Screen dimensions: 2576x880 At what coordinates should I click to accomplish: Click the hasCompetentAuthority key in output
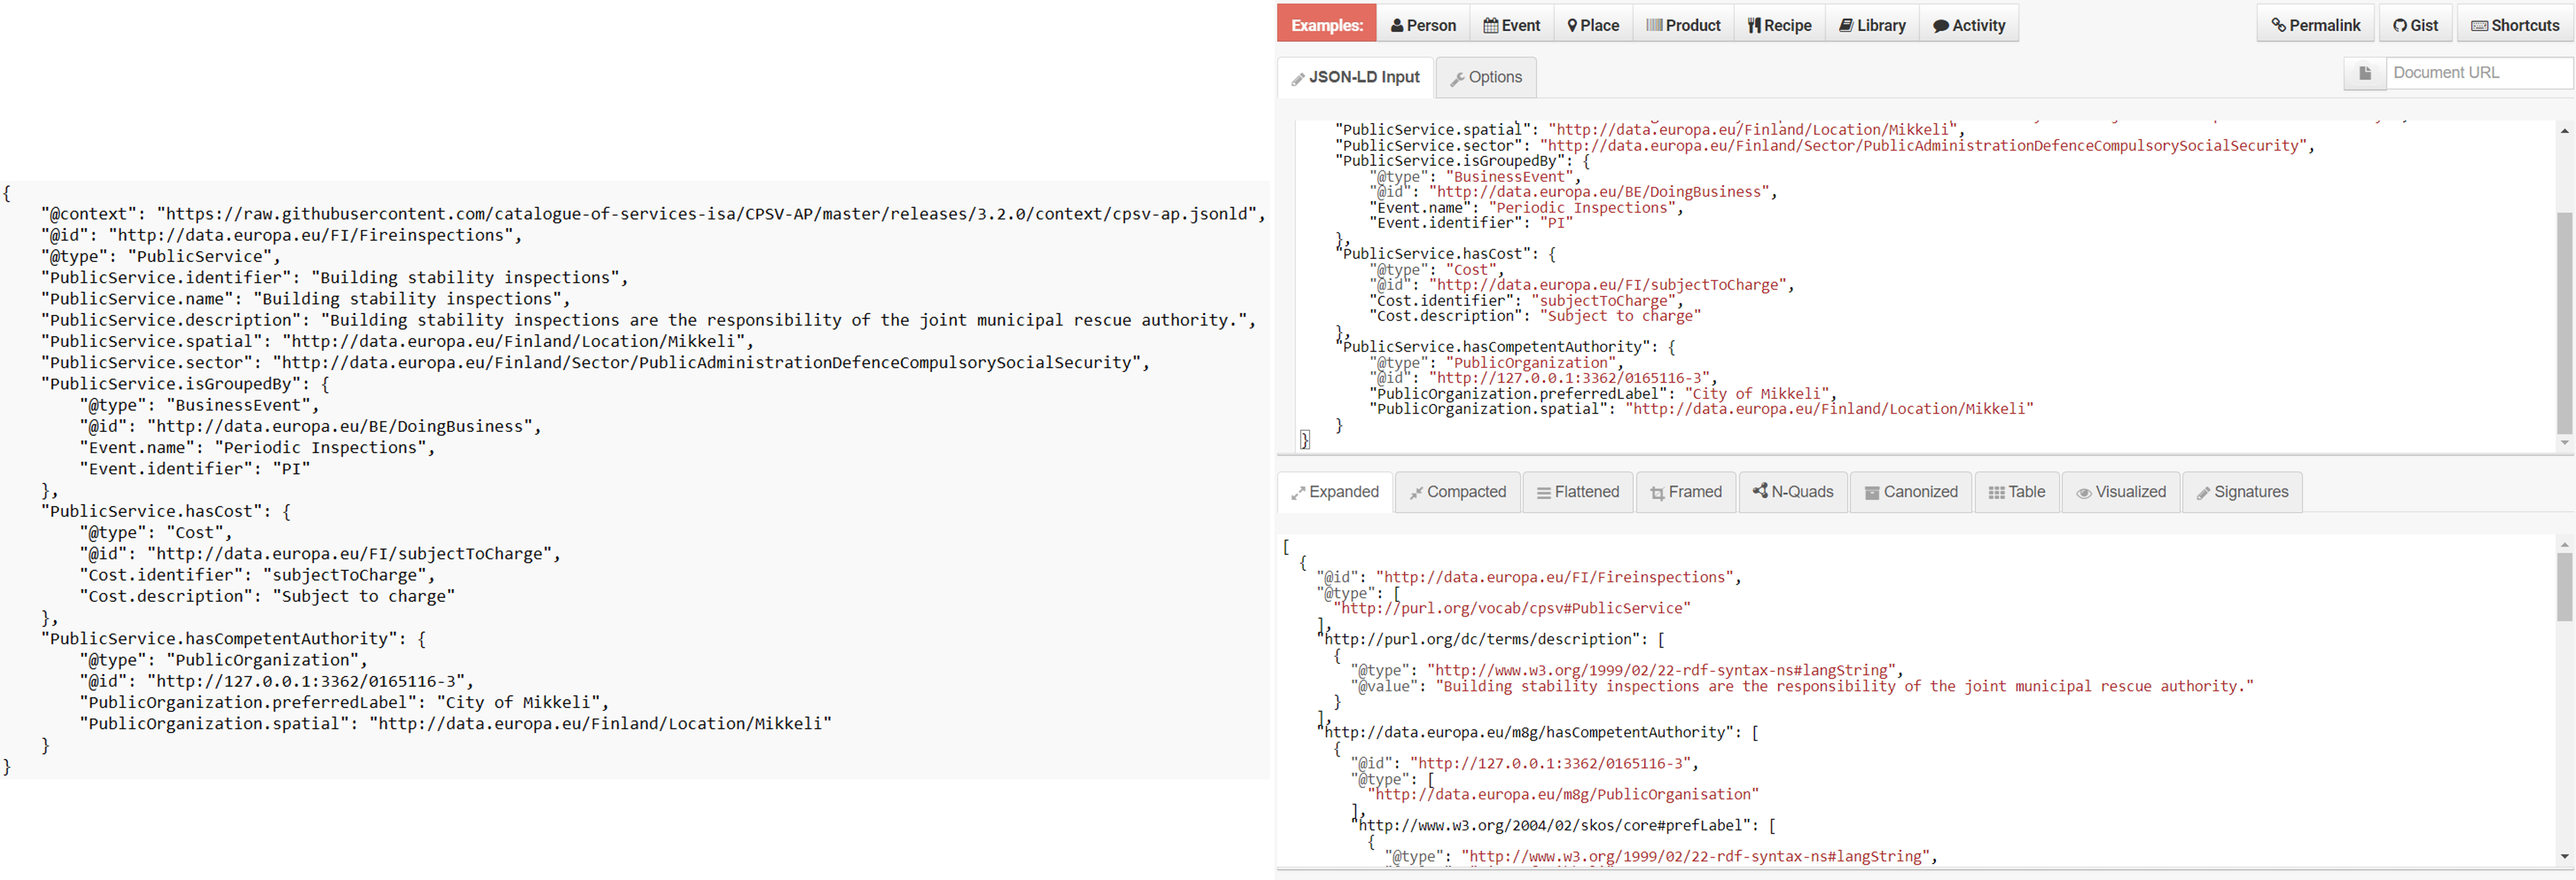click(1532, 732)
